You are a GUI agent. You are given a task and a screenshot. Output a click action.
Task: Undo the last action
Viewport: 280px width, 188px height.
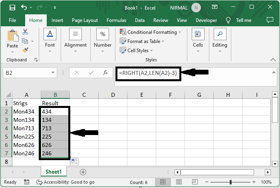click(x=24, y=7)
